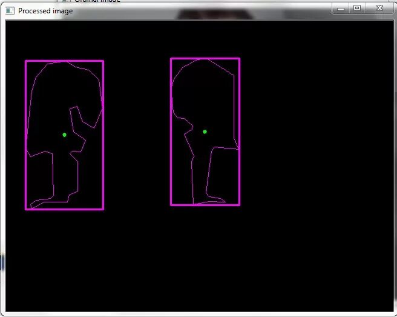This screenshot has height=317, width=397.
Task: Maximize the Processed image window
Action: [357, 8]
